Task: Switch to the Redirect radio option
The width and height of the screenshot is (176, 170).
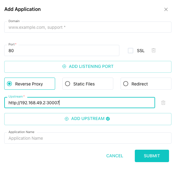Action: [x=126, y=84]
